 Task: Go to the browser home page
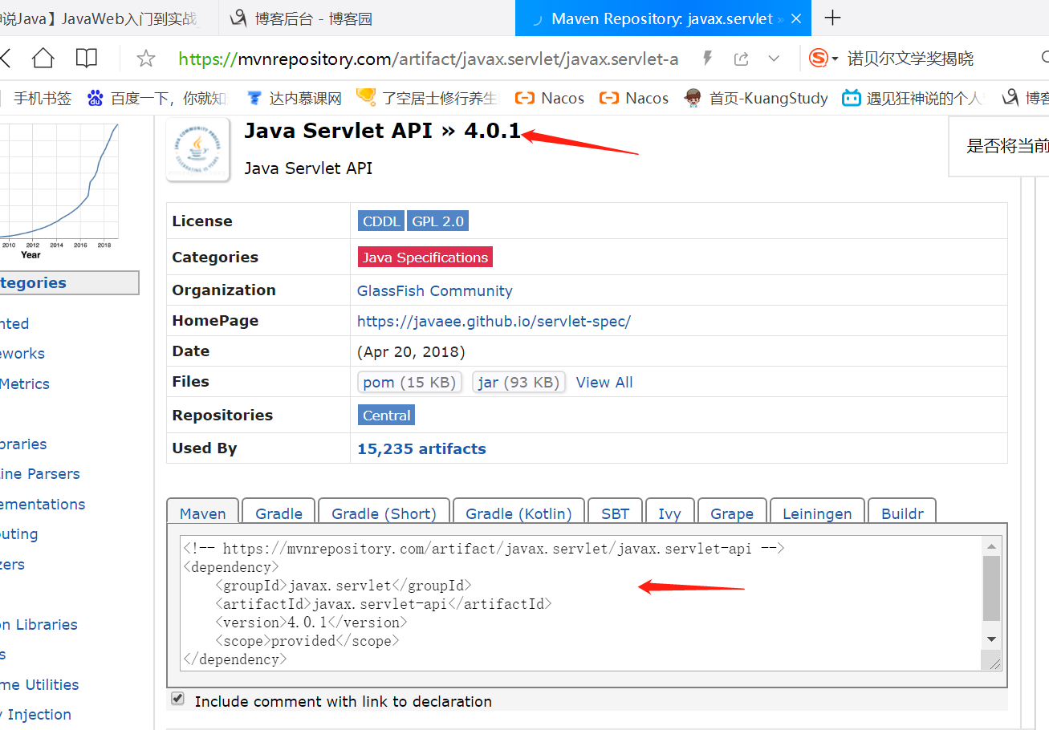click(x=43, y=58)
